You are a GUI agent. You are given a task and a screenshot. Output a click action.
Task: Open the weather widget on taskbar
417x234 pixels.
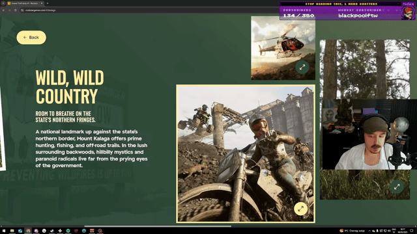point(352,231)
